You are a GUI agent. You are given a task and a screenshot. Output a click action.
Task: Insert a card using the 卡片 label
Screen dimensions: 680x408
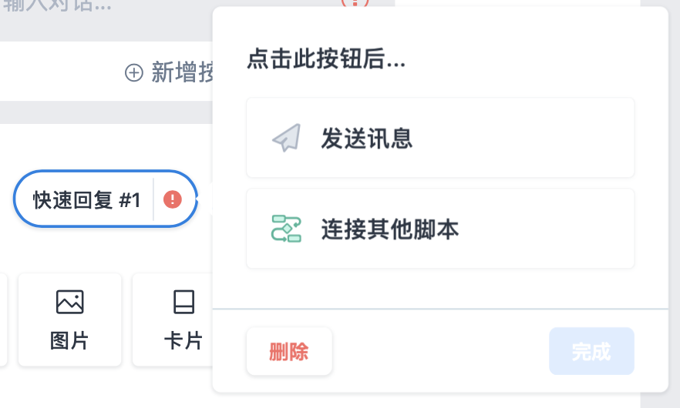pos(183,340)
